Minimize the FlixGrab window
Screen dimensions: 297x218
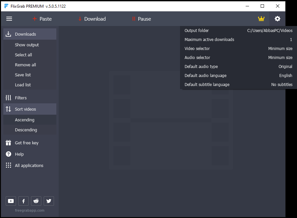247,6
